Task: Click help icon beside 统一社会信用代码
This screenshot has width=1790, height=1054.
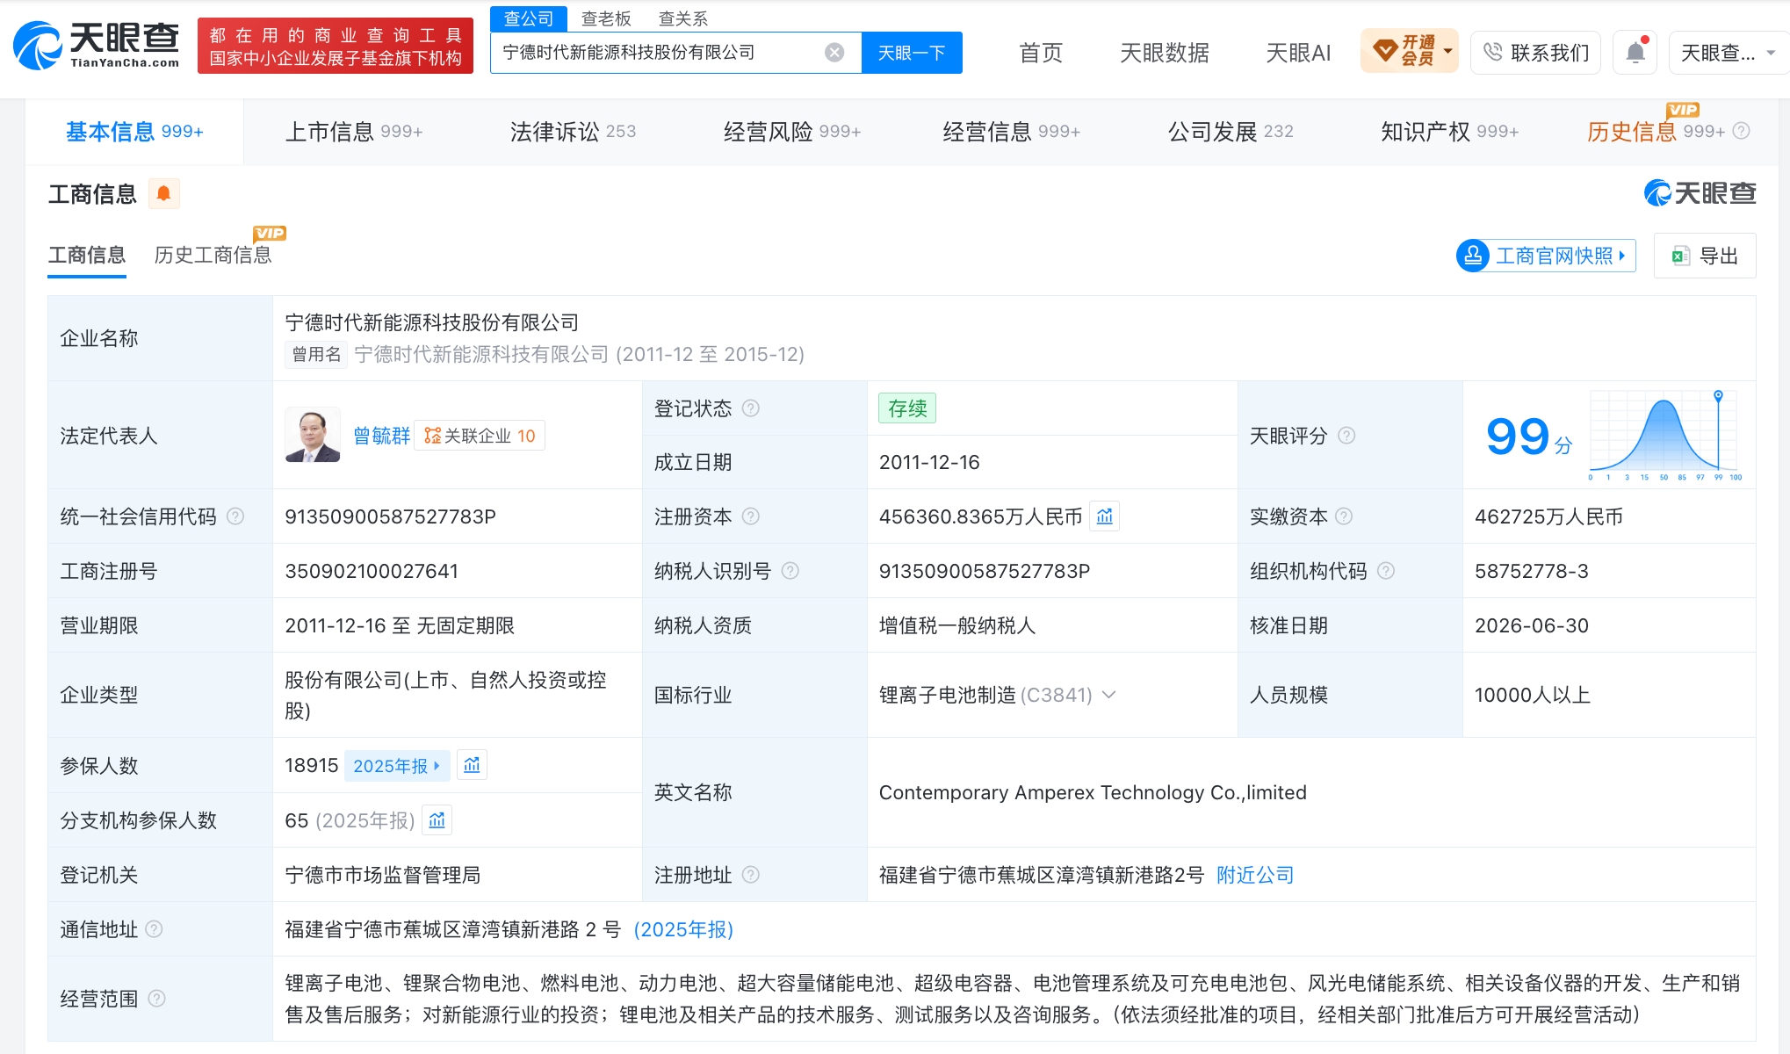Action: 235,516
